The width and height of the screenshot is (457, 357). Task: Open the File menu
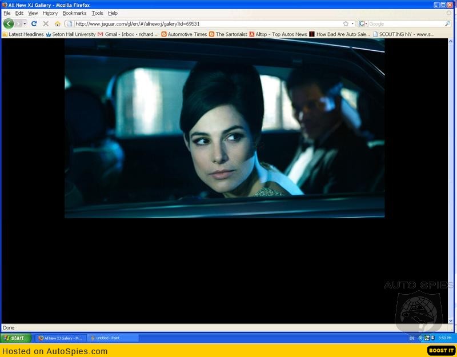tap(7, 13)
